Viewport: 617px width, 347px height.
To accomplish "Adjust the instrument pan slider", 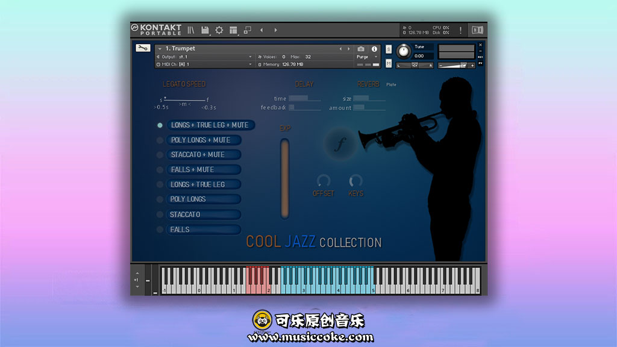I will [415, 65].
